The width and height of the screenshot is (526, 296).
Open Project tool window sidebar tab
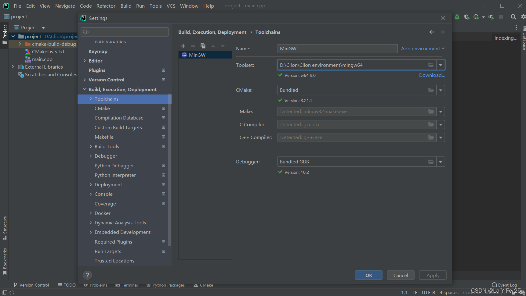pyautogui.click(x=5, y=34)
